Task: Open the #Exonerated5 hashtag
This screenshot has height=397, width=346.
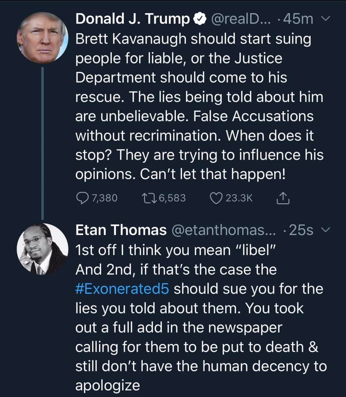Action: [122, 288]
